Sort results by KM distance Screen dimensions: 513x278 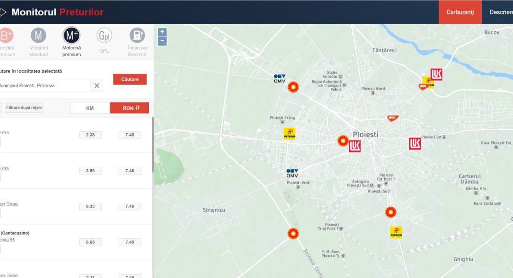(90, 108)
